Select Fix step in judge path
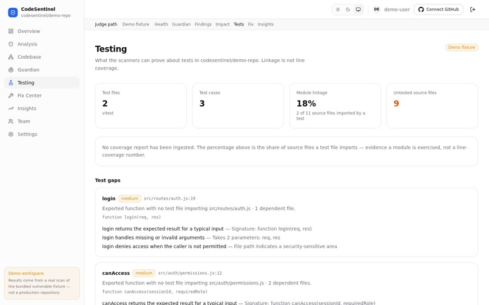Image resolution: width=489 pixels, height=305 pixels. (x=251, y=24)
